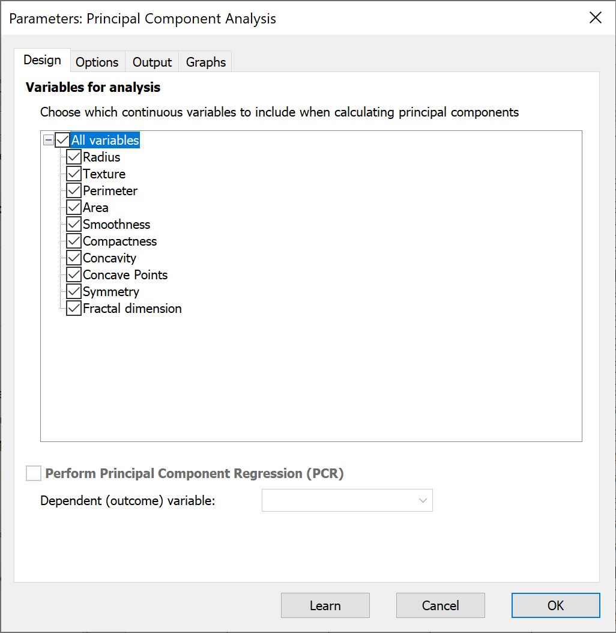616x633 pixels.
Task: Collapse the All variables tree node
Action: [x=49, y=141]
